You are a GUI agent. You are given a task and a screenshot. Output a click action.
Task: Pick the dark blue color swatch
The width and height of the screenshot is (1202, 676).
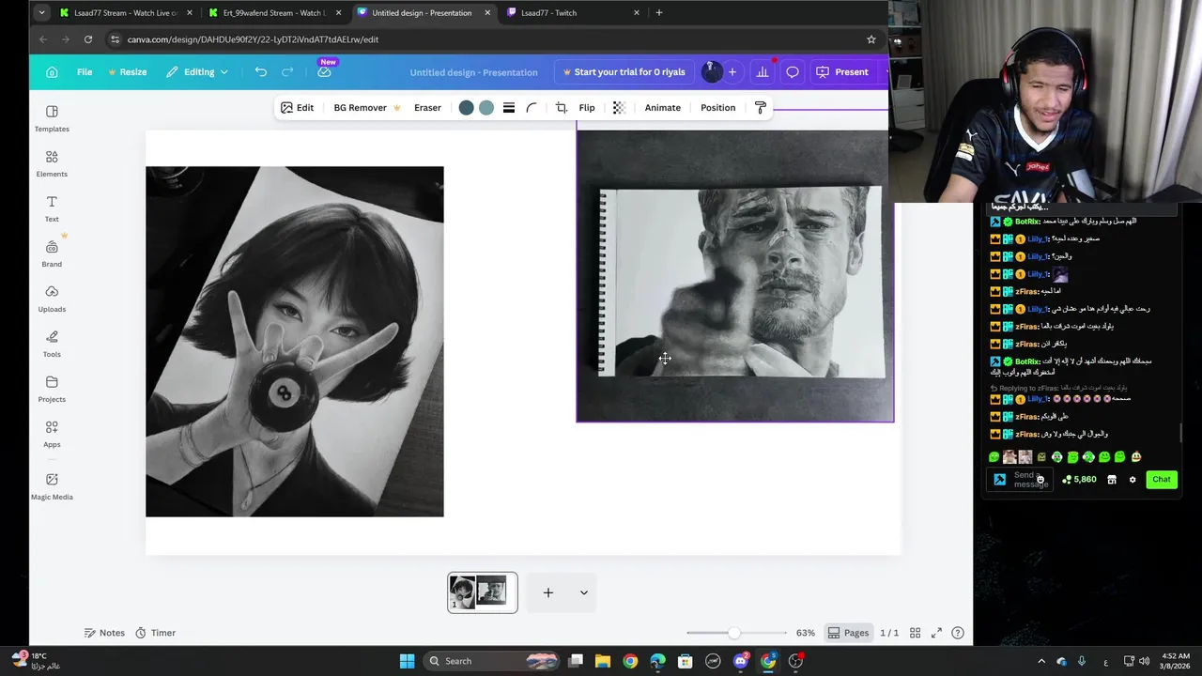point(466,108)
